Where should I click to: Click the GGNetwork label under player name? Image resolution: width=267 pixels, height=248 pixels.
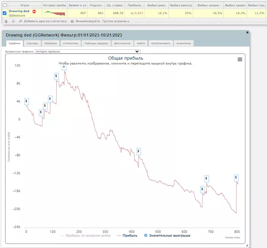point(17,16)
